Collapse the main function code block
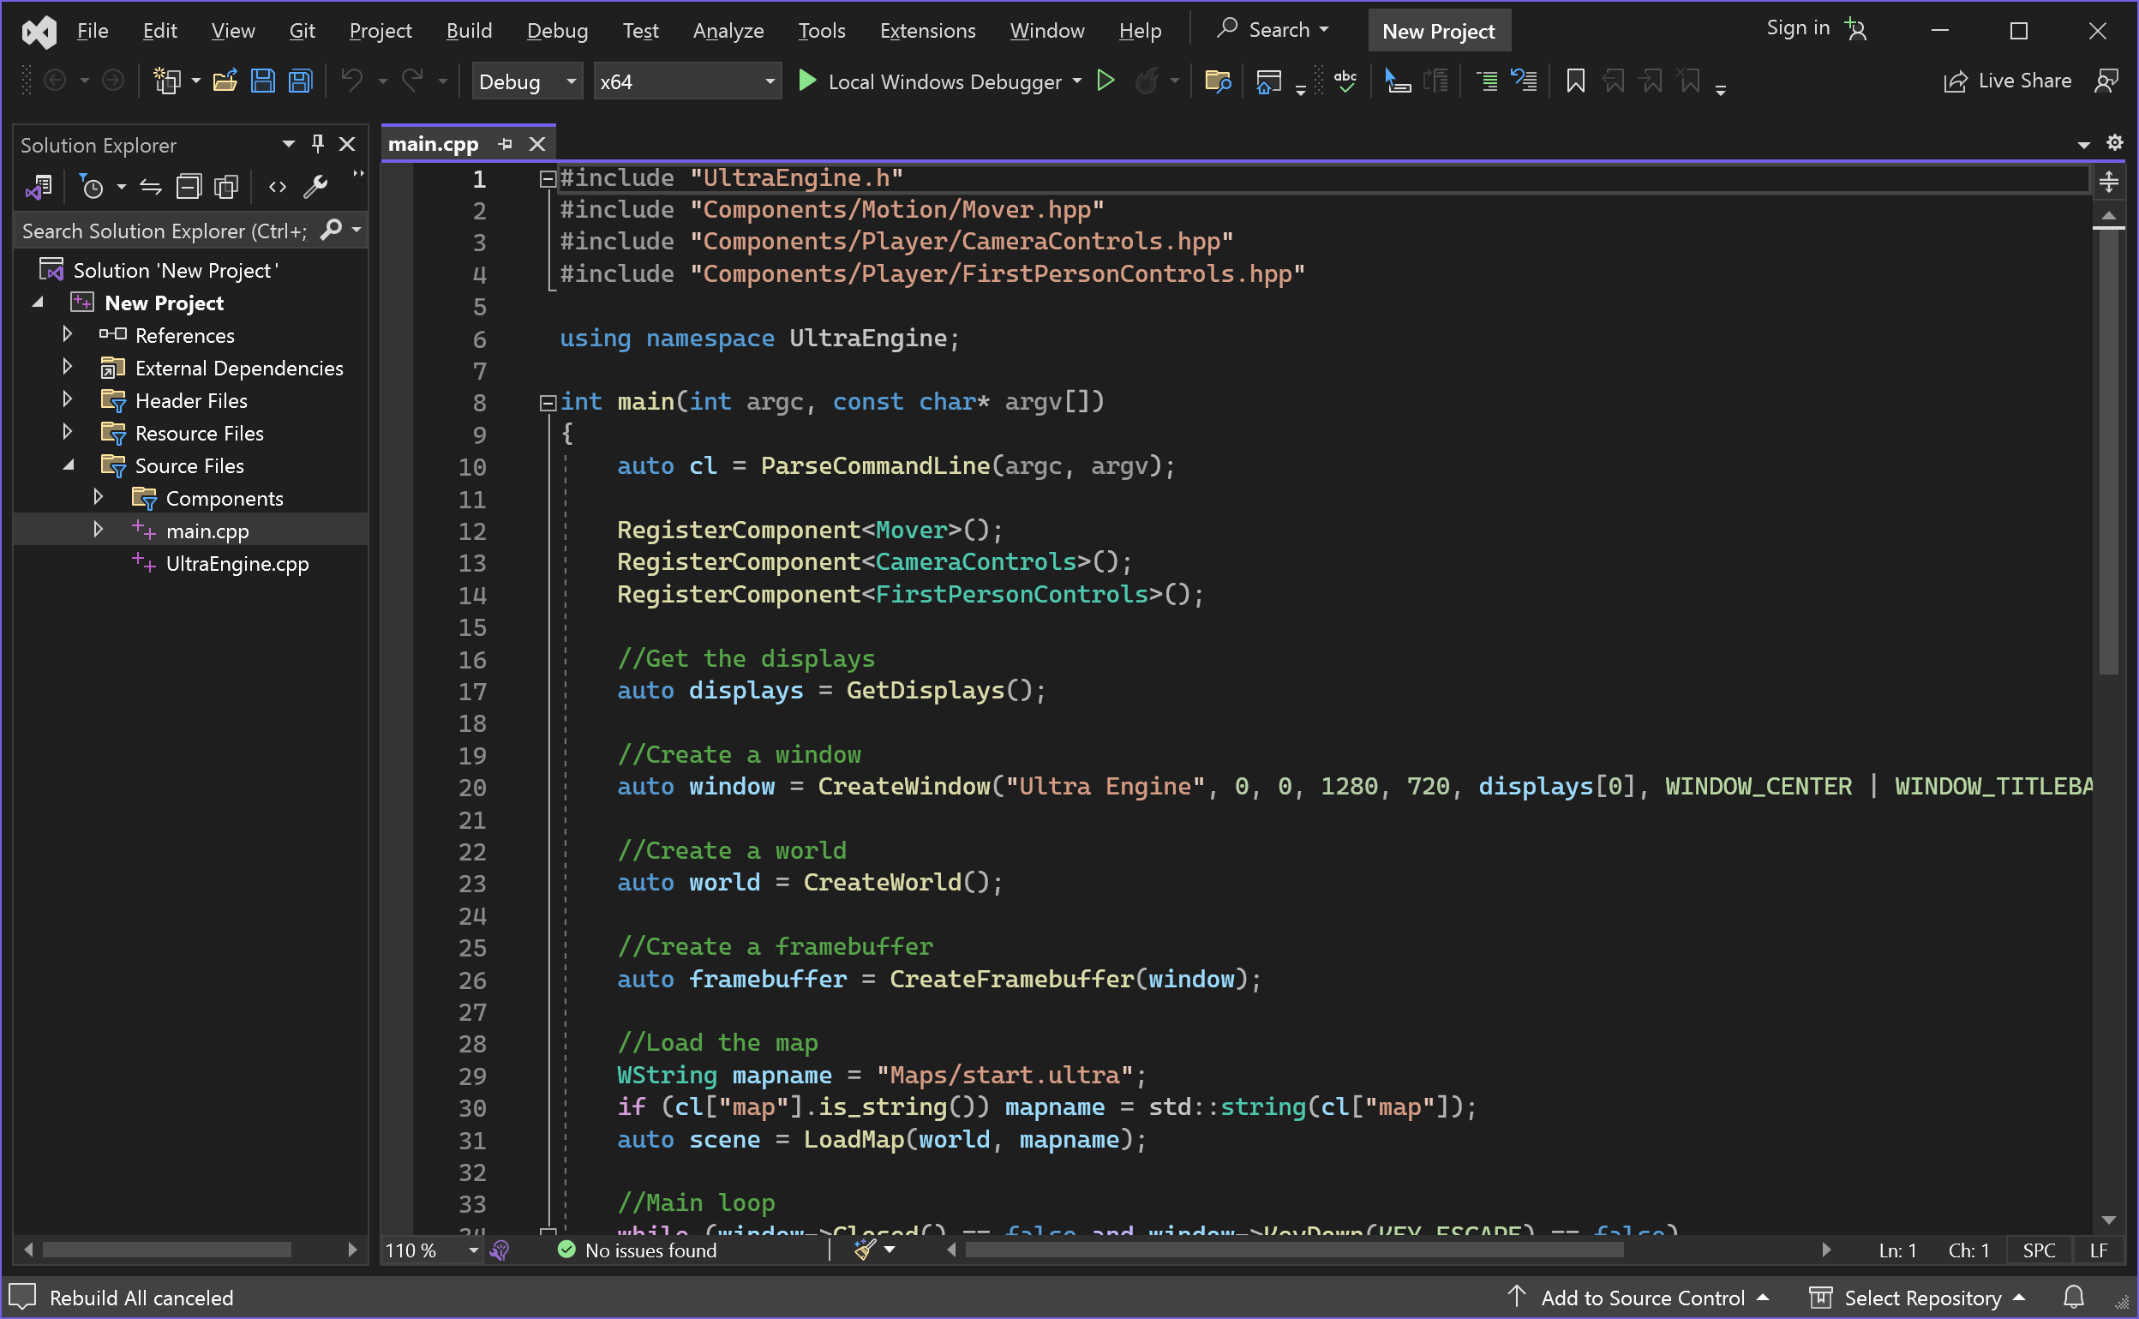Screen dimensions: 2139x1319 pyautogui.click(x=548, y=402)
